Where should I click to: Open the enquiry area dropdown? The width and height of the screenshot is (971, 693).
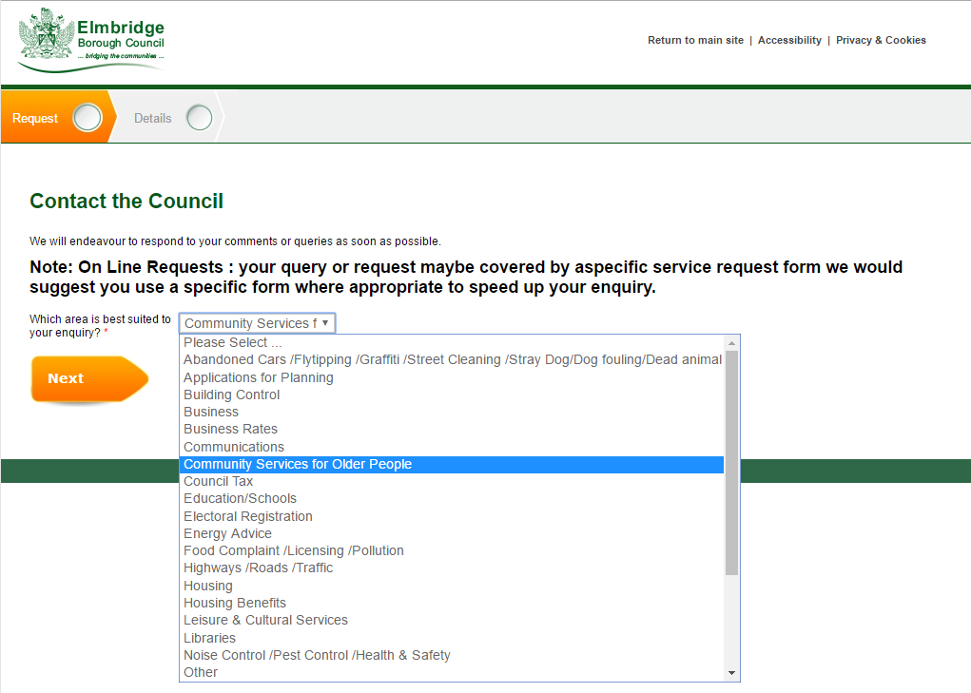click(x=257, y=323)
